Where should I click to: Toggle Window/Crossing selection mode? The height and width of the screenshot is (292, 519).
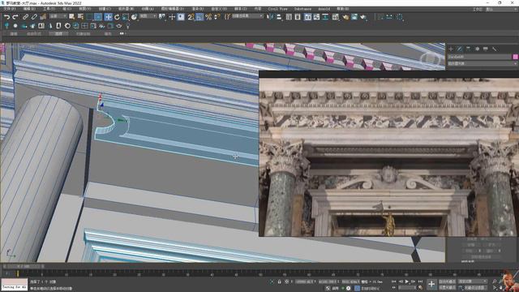click(x=98, y=17)
